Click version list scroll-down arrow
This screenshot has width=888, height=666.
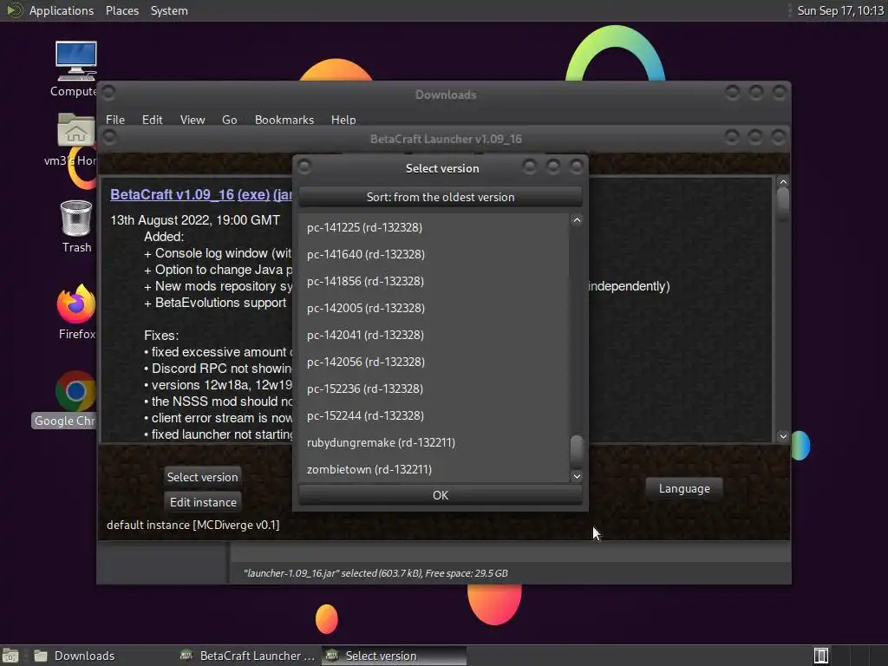click(577, 476)
